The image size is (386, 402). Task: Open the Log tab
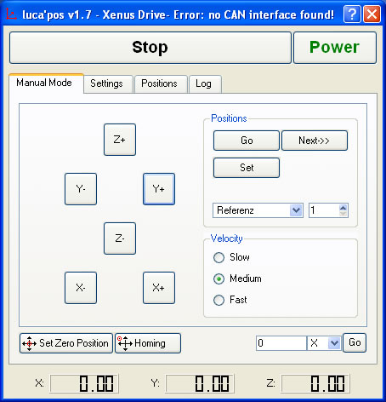[204, 83]
